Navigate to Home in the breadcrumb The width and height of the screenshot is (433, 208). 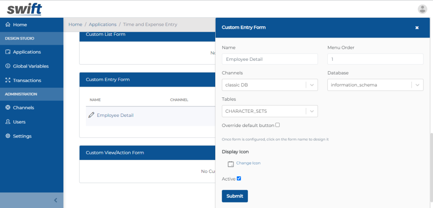point(75,24)
